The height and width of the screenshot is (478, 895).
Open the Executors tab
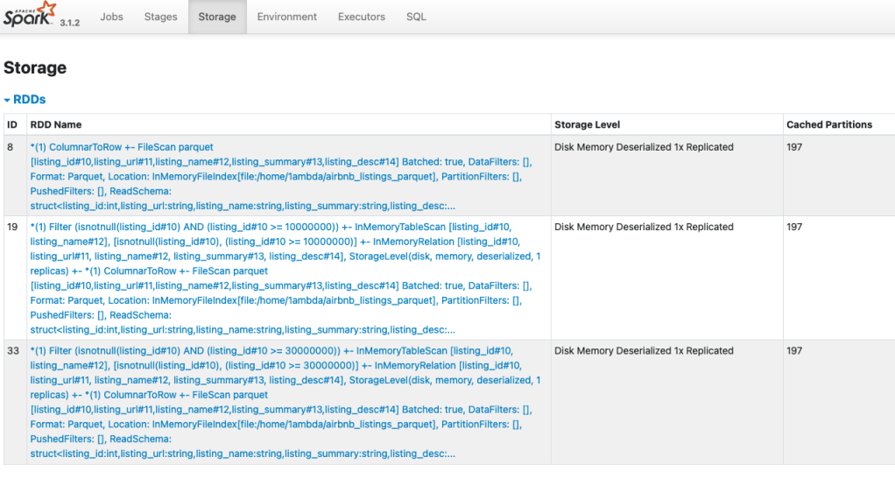point(361,17)
